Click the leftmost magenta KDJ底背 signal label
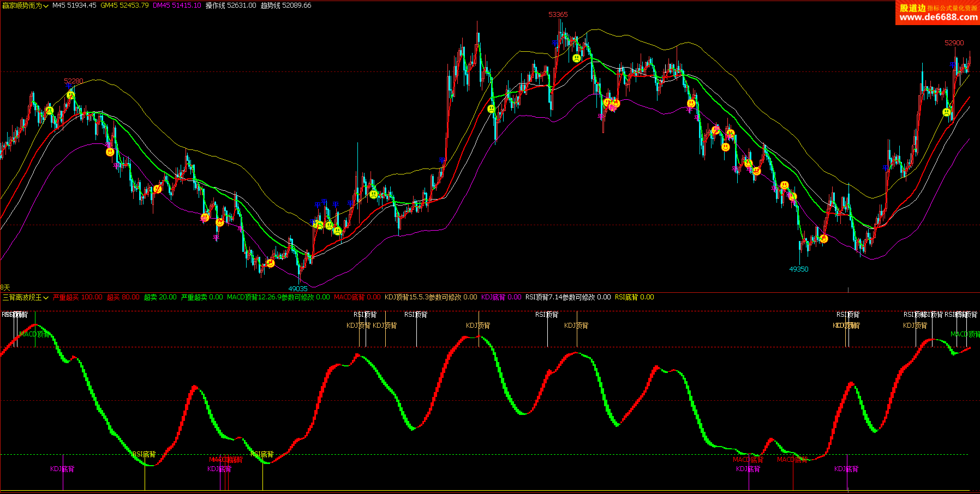 62,469
